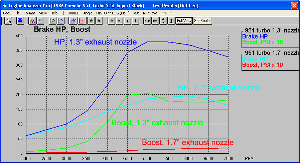Image resolution: width=300 pixels, height=163 pixels.
Task: Shrink graph vertically with inward vertical arrows
Action: click(x=163, y=21)
